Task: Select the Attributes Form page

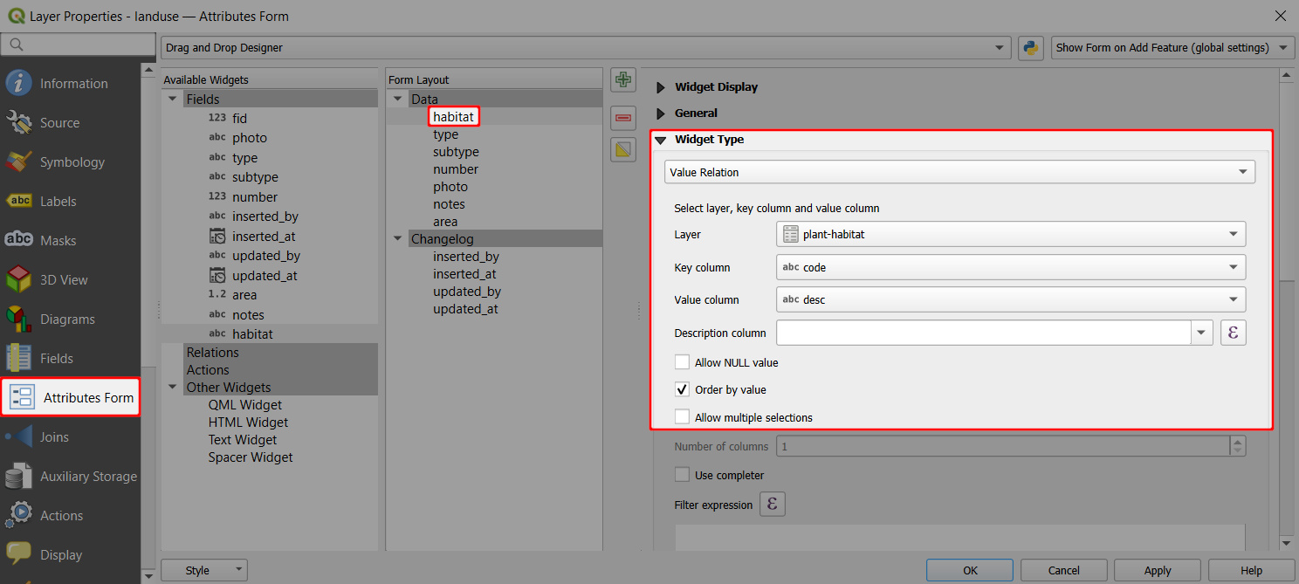Action: pos(70,398)
